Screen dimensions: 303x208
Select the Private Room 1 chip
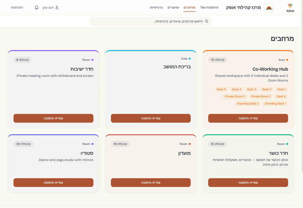pos(261,97)
